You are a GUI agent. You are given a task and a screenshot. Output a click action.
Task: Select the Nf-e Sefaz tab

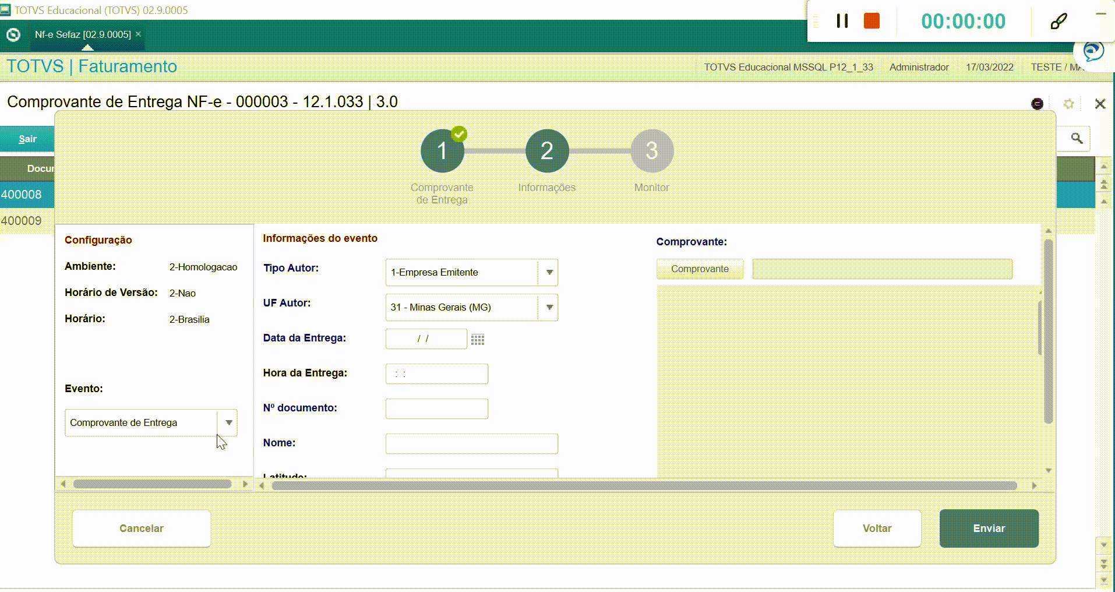pos(83,34)
